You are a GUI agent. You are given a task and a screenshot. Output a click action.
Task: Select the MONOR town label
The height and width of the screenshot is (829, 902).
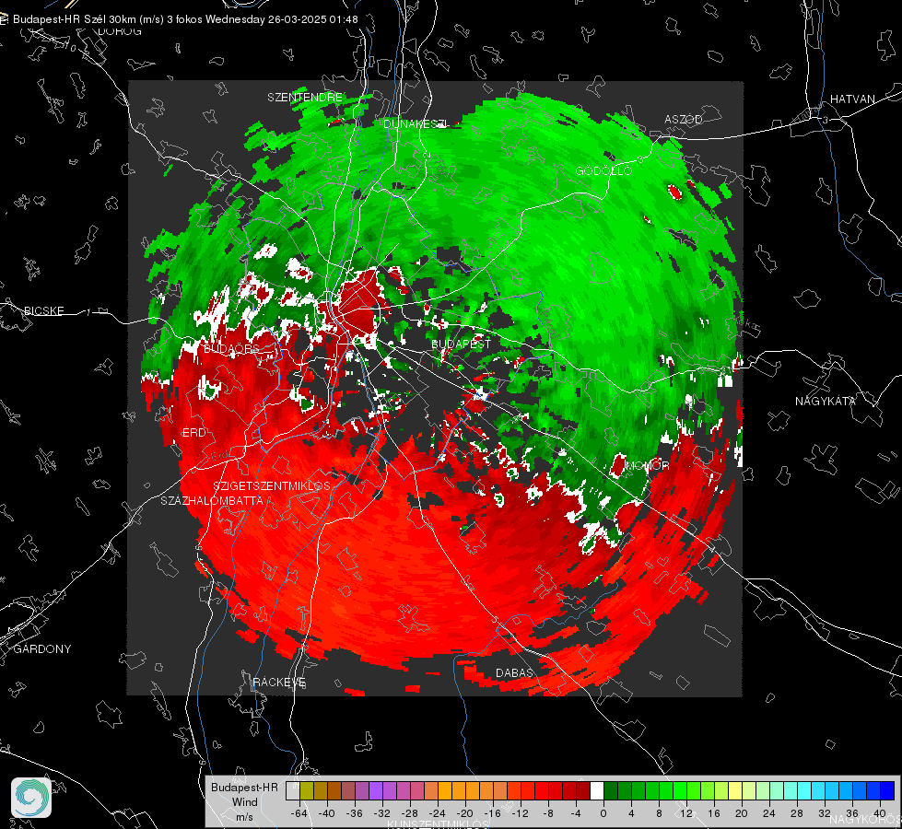(647, 465)
